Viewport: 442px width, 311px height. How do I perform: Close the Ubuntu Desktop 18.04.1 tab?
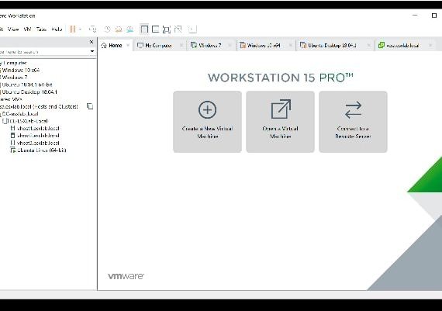[368, 46]
